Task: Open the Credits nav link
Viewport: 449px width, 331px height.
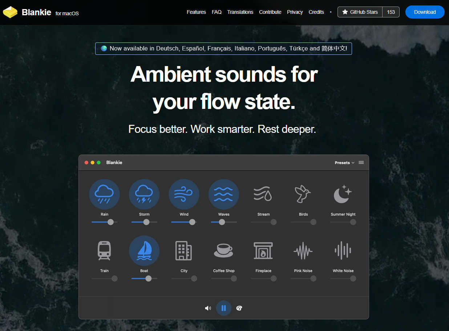Action: [x=316, y=12]
